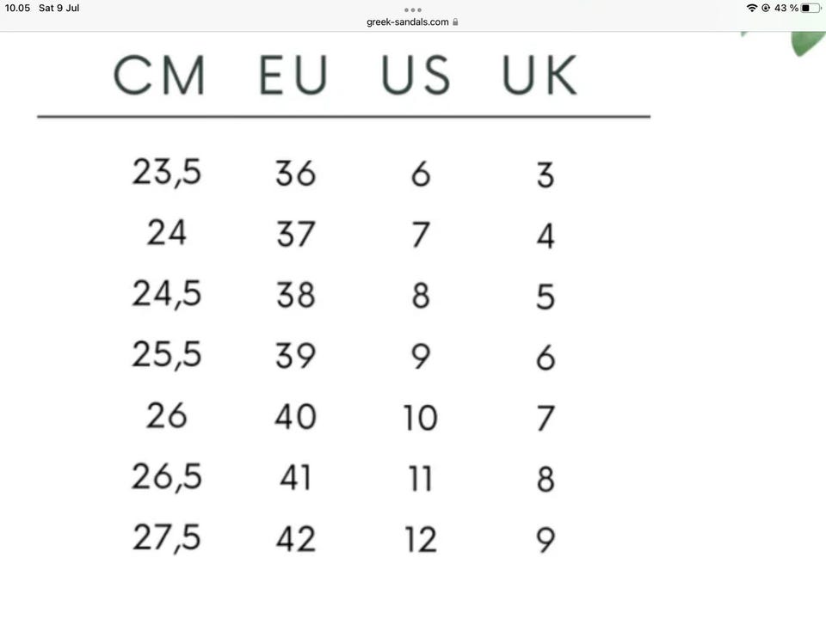Tap the US size 10 entry

tap(420, 418)
